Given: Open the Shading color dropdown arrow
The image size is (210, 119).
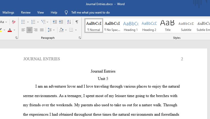Looking at the screenshot, I should (x=66, y=30).
